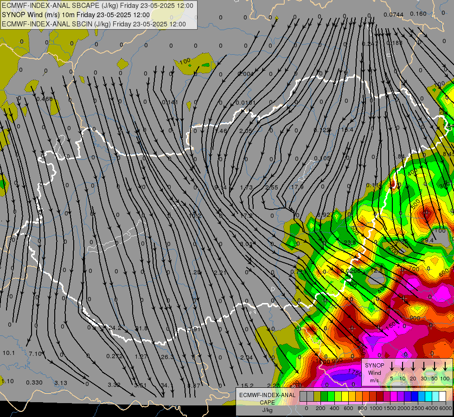Click the 3.32 value on the map
Screen dimensions: 454x417
[x=114, y=385]
